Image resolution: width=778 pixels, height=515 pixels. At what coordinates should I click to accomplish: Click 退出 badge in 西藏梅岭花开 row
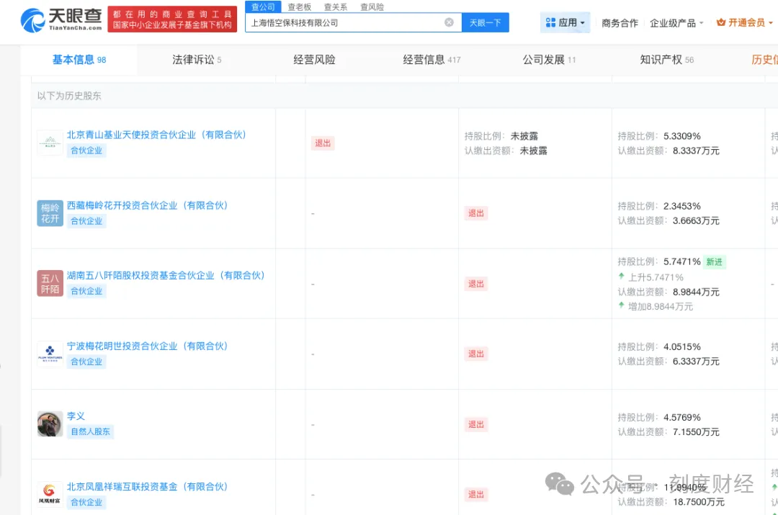(x=476, y=213)
